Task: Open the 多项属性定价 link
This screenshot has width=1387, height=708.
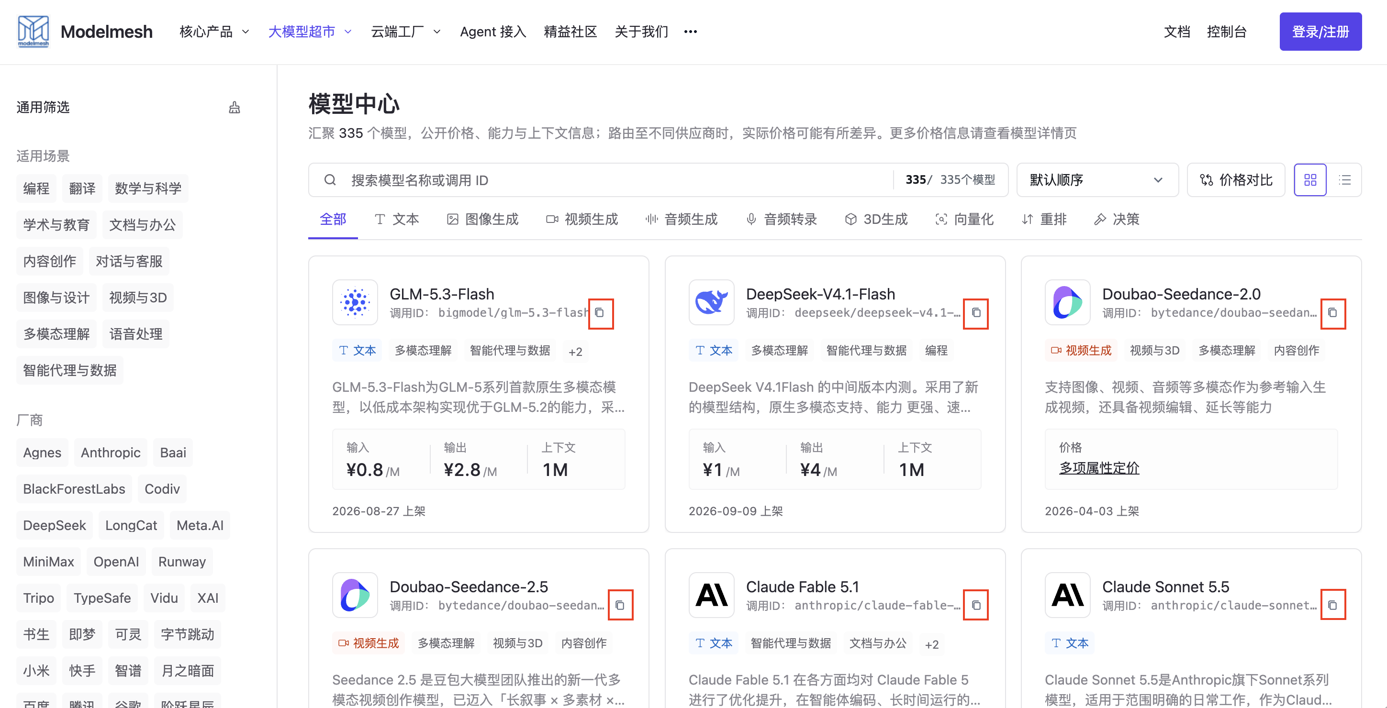Action: pos(1099,468)
